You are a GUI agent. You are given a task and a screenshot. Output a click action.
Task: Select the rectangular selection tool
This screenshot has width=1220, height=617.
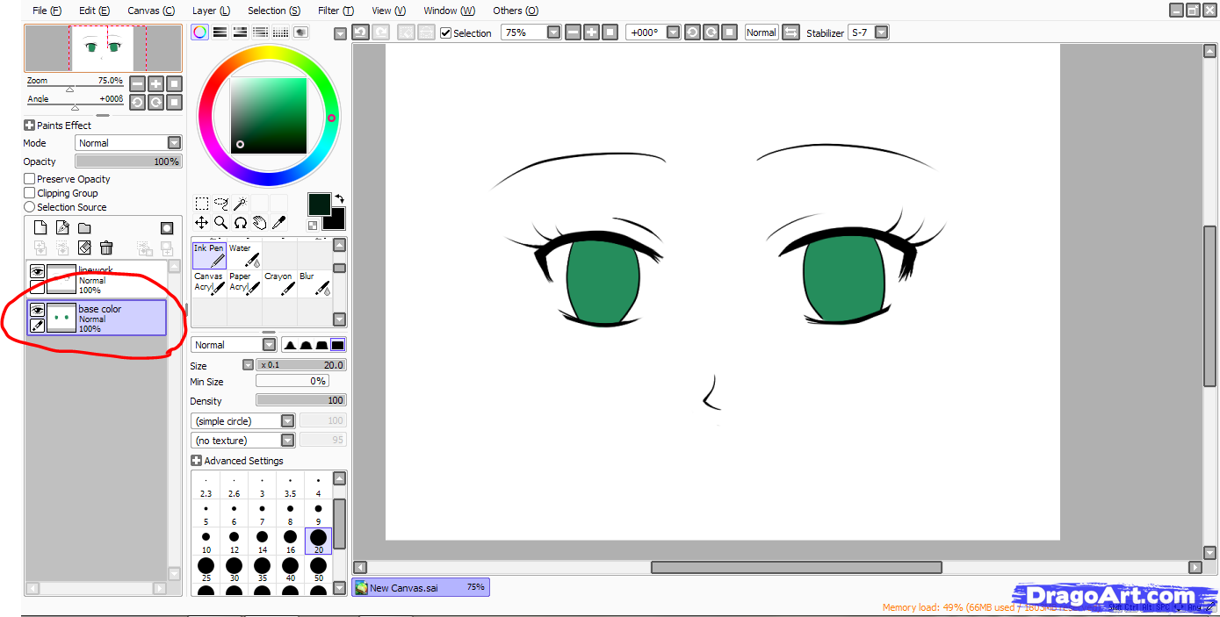[x=201, y=204]
